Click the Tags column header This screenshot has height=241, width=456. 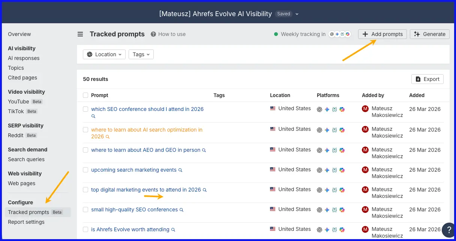pyautogui.click(x=219, y=95)
